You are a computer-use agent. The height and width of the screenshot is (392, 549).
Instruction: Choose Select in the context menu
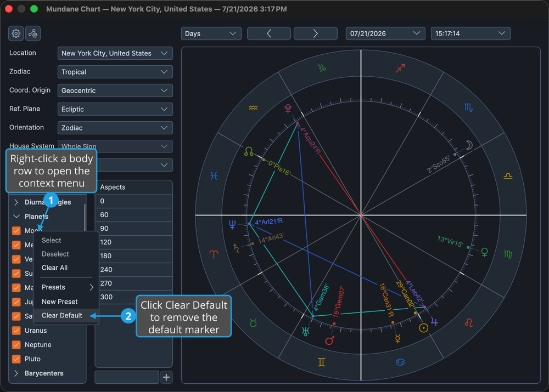[x=66, y=240]
